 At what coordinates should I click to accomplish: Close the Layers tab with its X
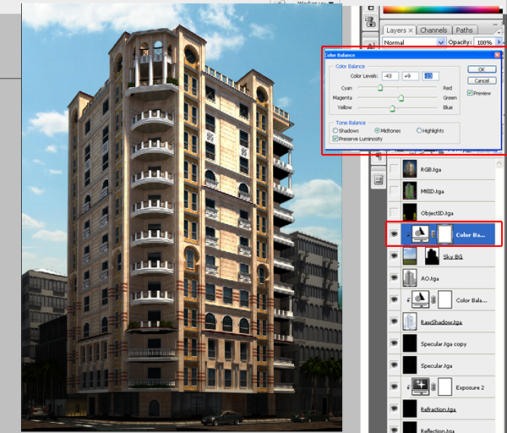[411, 30]
